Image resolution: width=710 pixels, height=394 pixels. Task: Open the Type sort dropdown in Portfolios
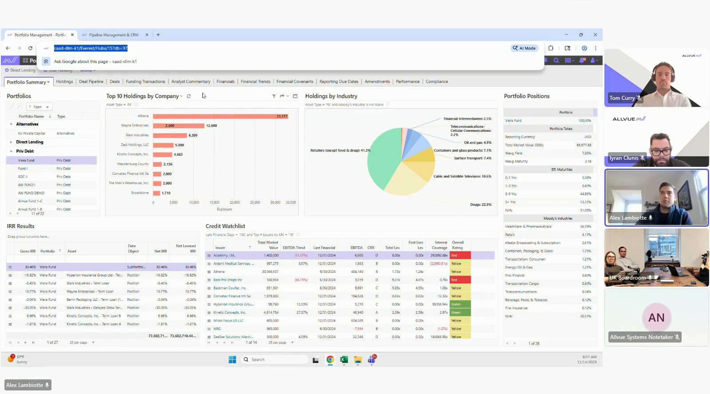[47, 107]
